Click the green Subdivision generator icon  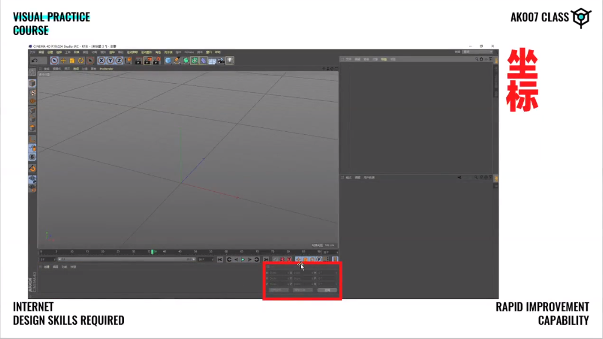pos(186,61)
